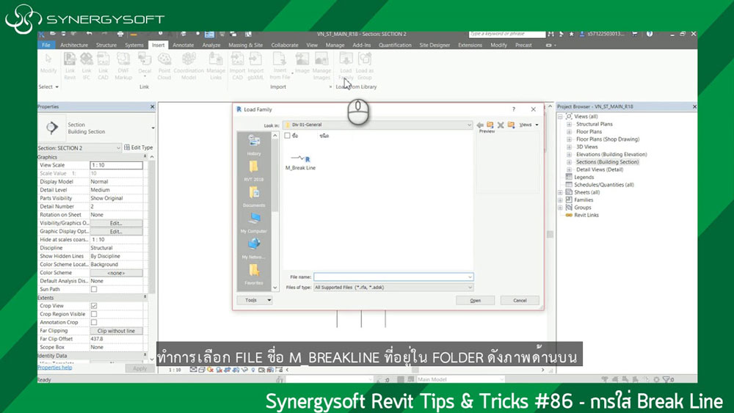Click Open button in dialog
734x413 pixels.
(x=475, y=301)
